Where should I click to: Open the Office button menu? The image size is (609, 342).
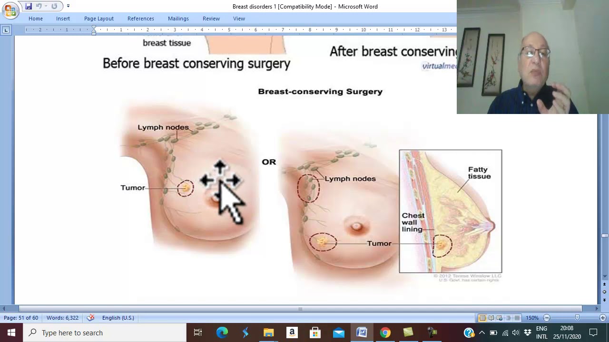pyautogui.click(x=10, y=10)
